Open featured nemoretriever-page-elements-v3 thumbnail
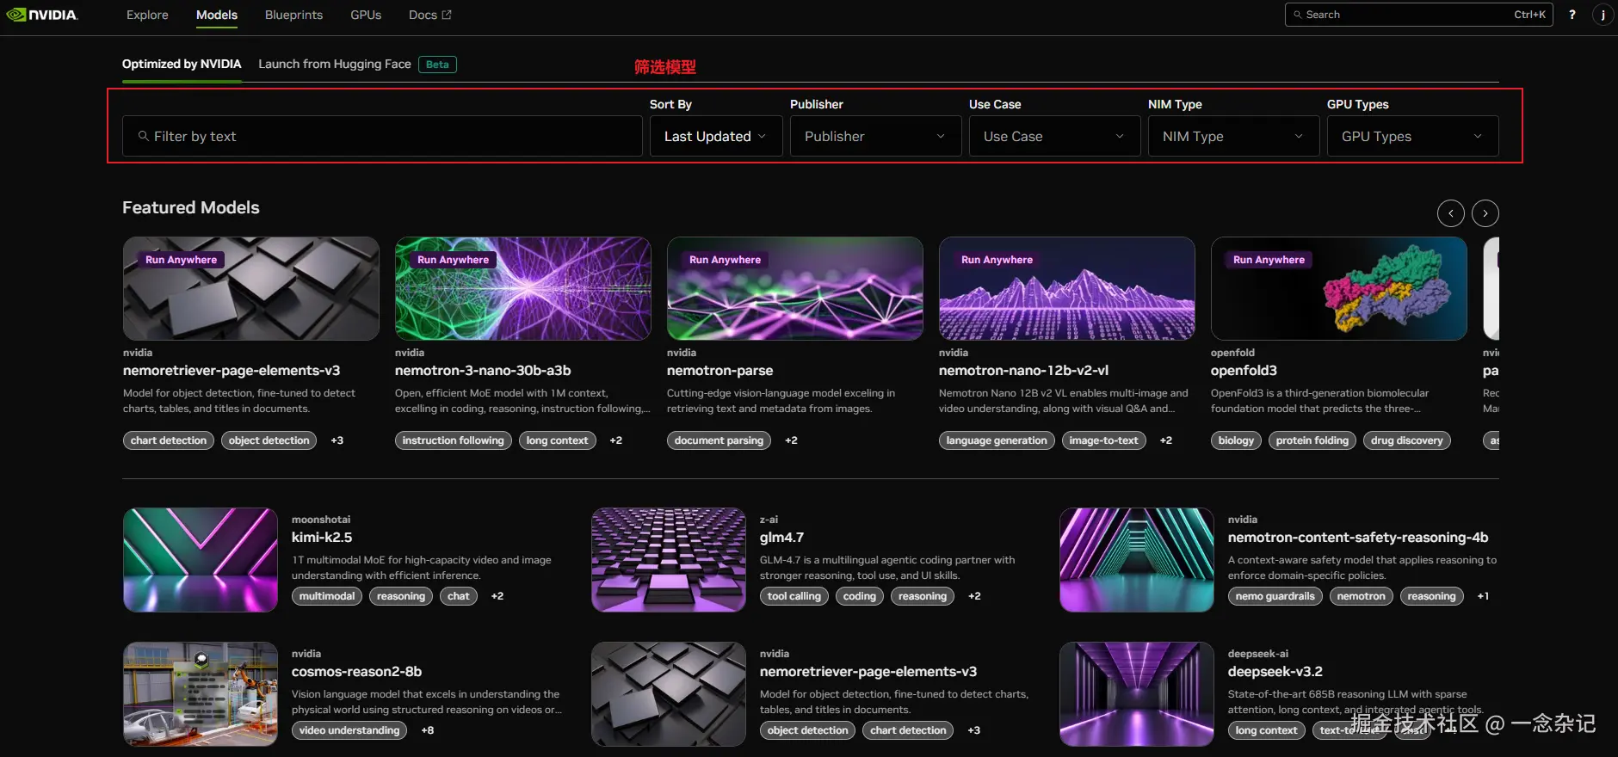The width and height of the screenshot is (1618, 757). pyautogui.click(x=251, y=289)
